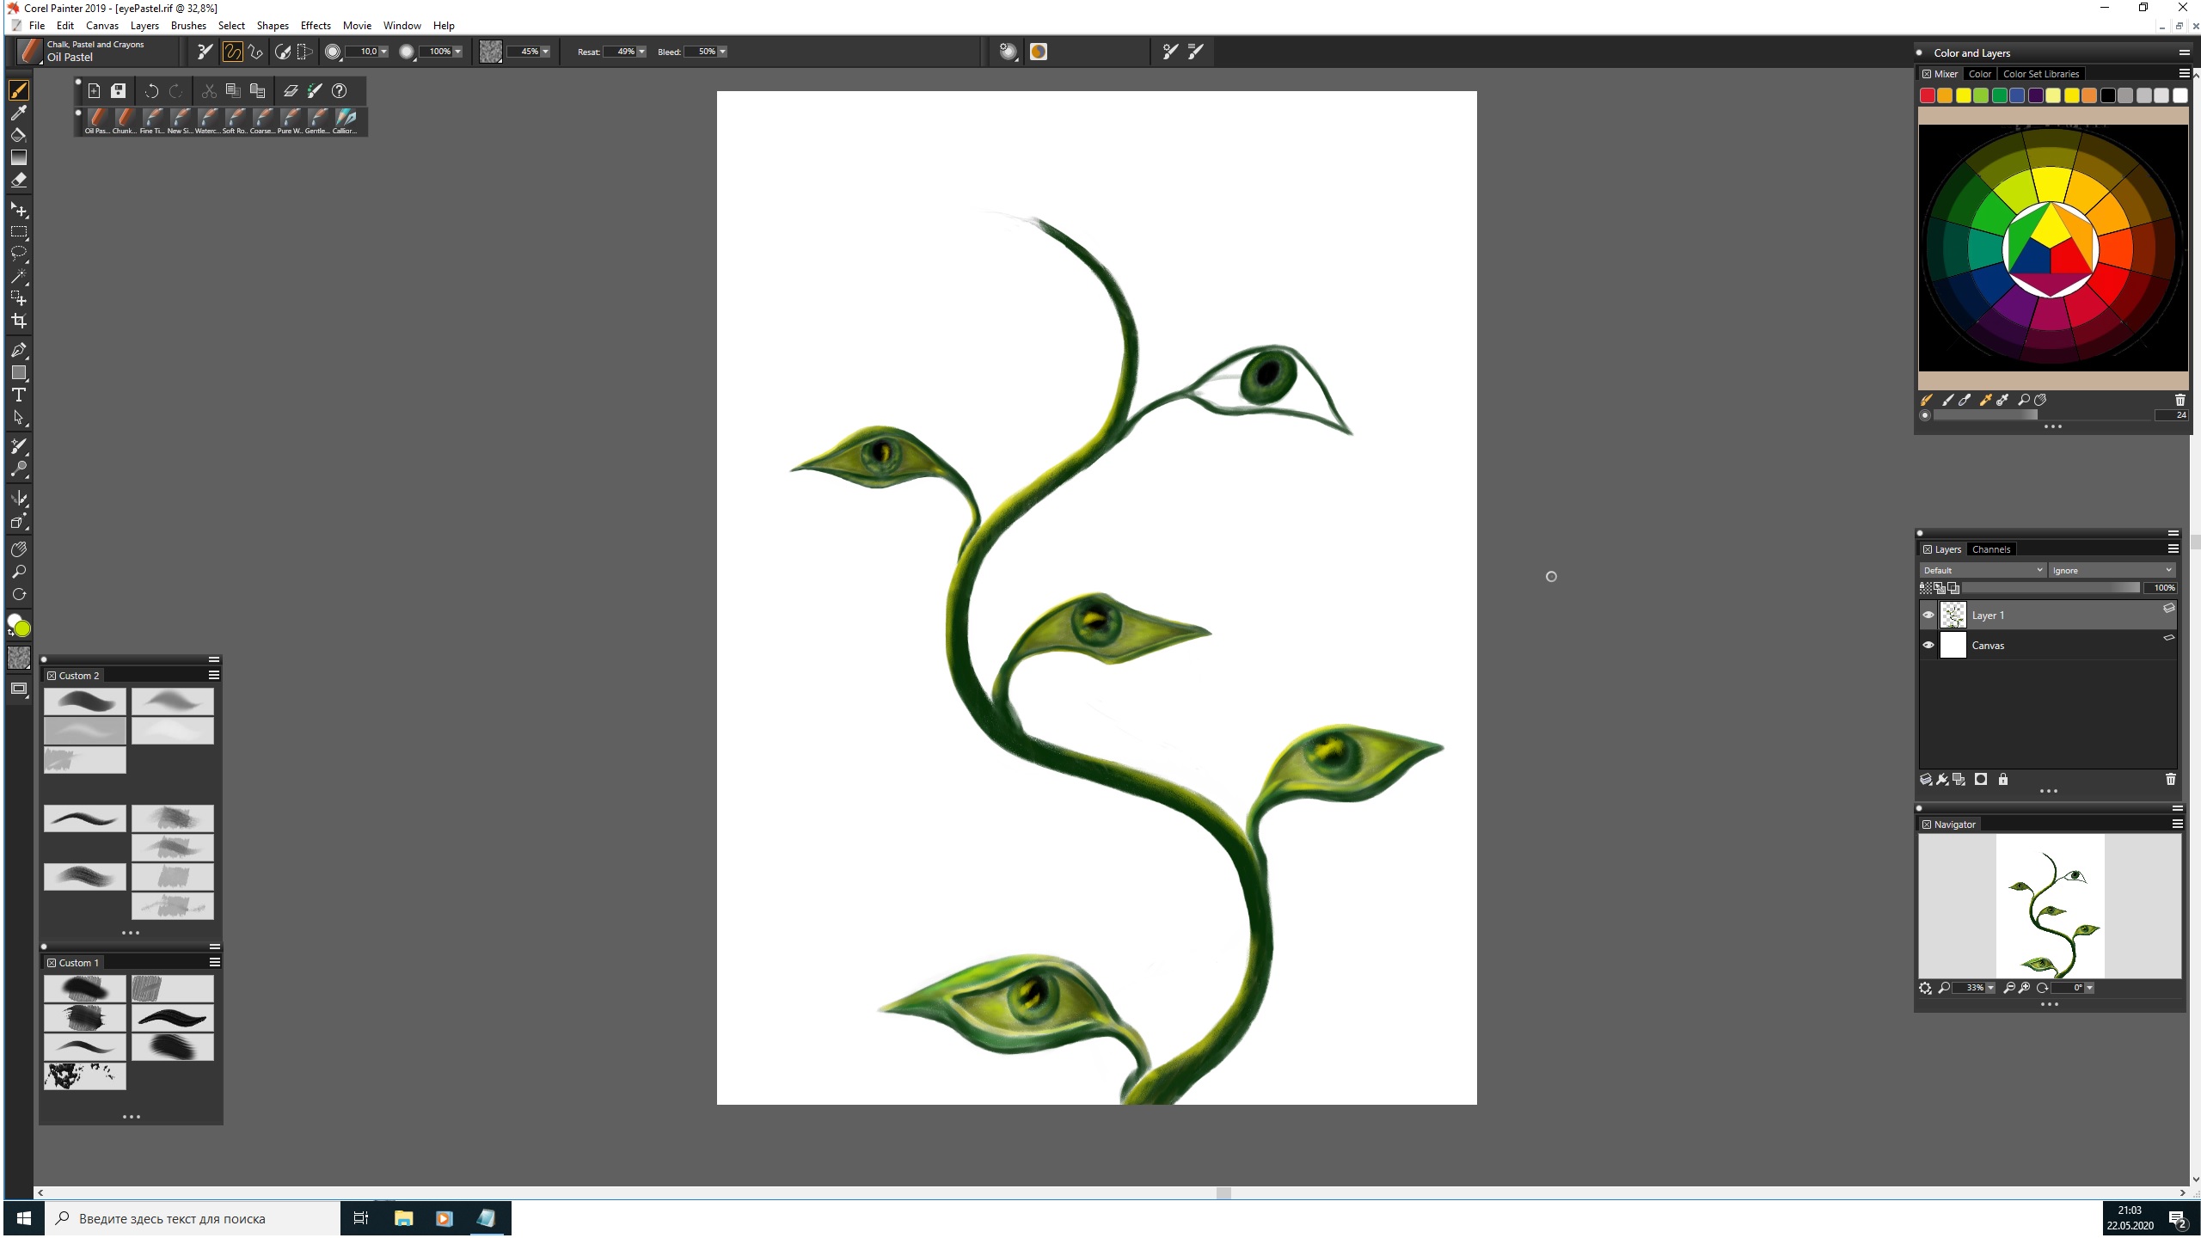Open the Default composite method dropdown

[x=1983, y=571]
